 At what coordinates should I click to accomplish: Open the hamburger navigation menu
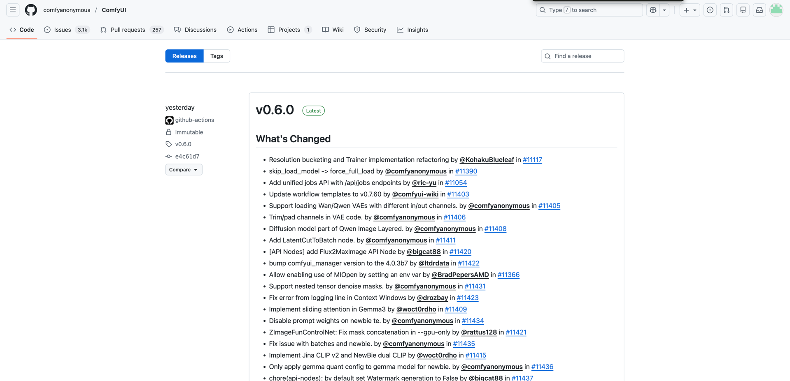13,10
